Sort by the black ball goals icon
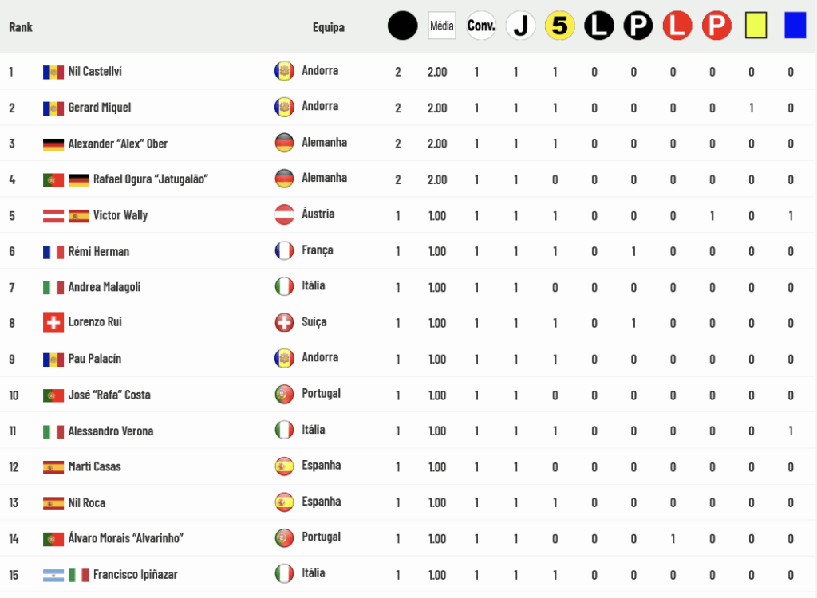 [x=402, y=26]
